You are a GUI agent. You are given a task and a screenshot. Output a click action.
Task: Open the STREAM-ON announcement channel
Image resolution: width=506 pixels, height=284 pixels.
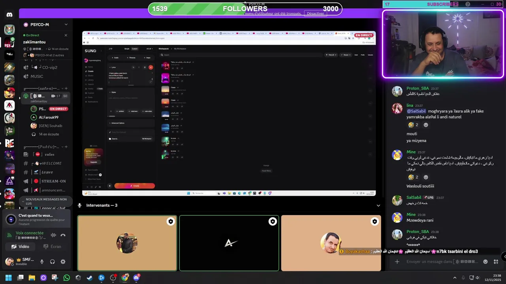[45, 181]
